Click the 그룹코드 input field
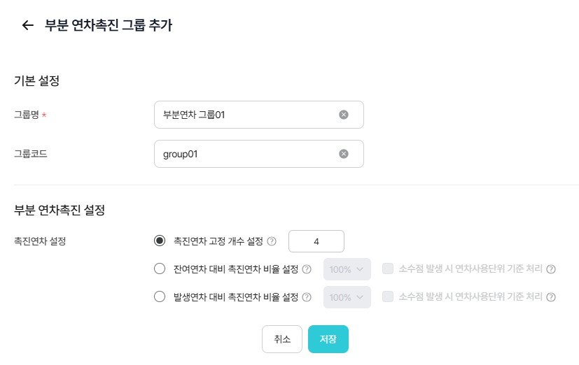Viewport: 579px width, 365px height. click(245, 154)
